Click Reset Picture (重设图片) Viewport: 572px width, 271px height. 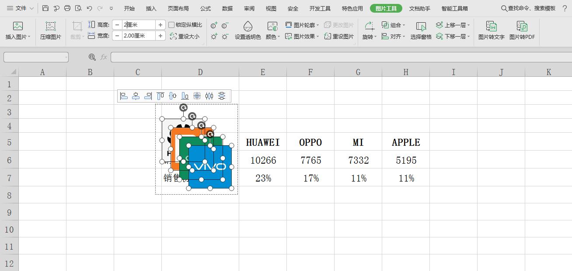click(x=339, y=36)
